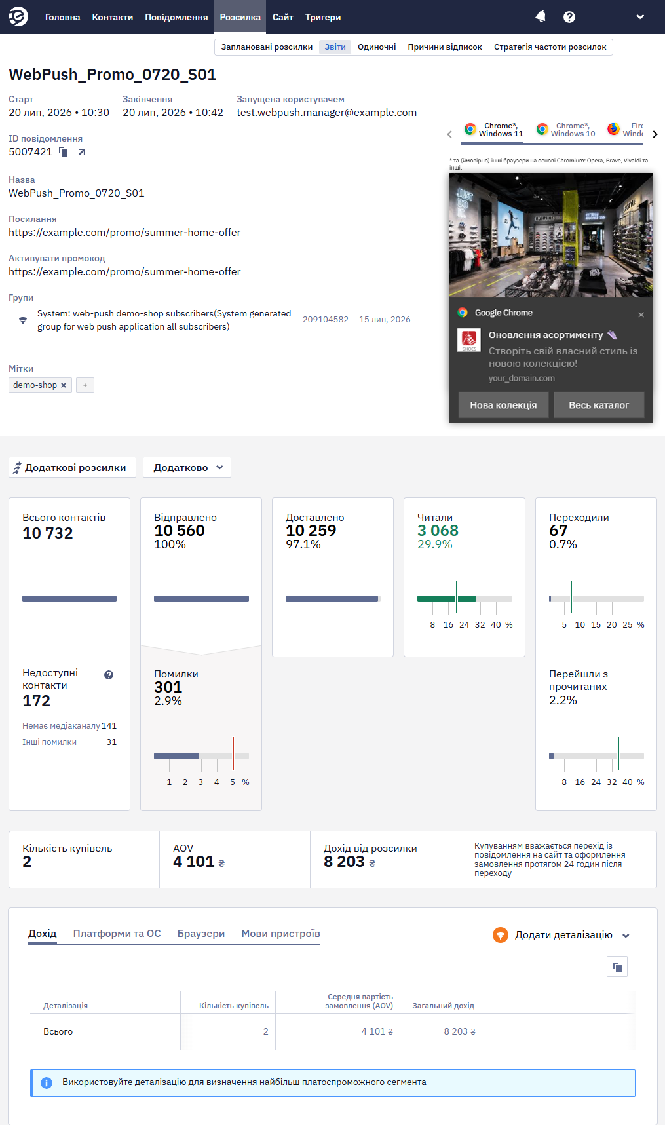Click the Читали count 3 068
The height and width of the screenshot is (1125, 665).
tap(438, 531)
